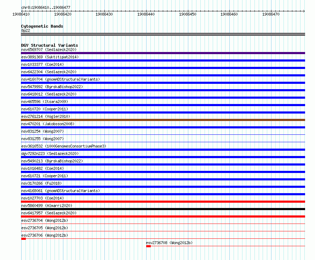Open nsv4160704 (gnomADStructuralVariants) entry
315x260 pixels.
[61, 79]
